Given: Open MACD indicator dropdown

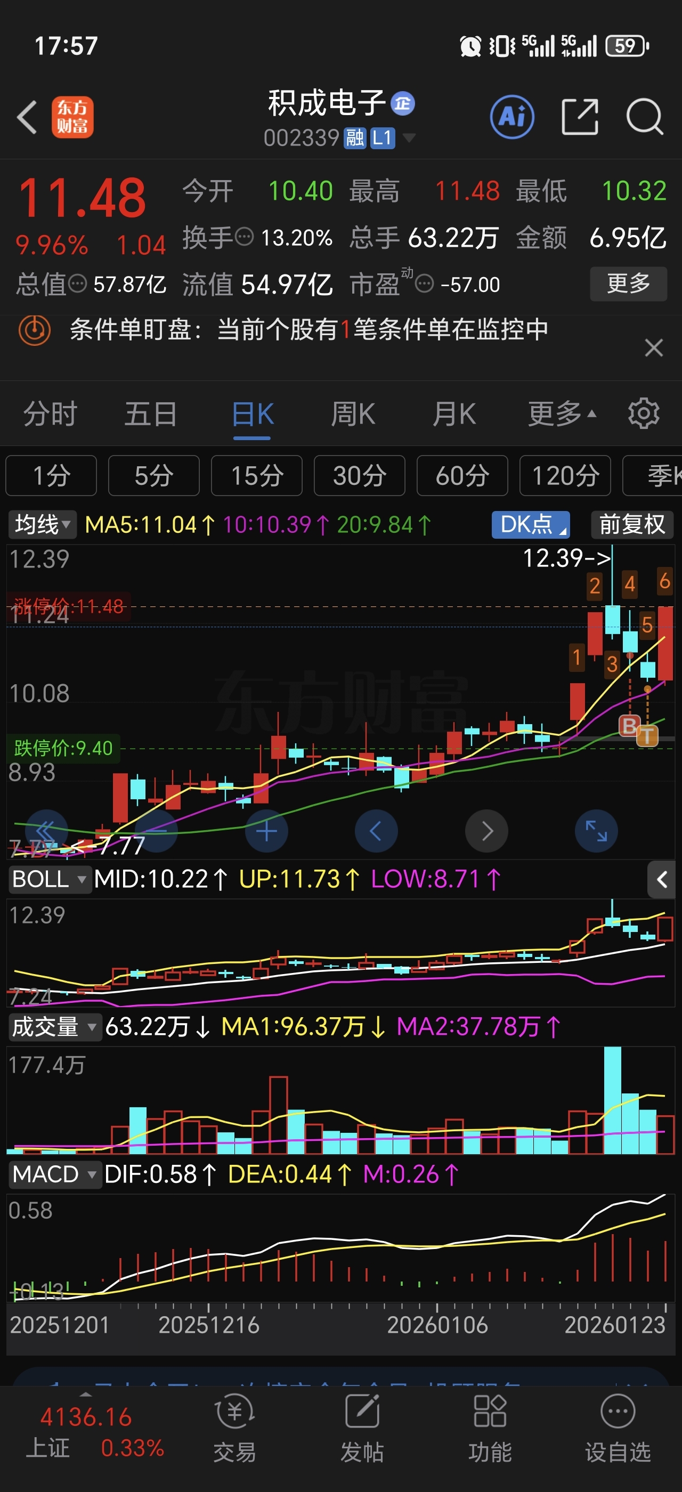Looking at the screenshot, I should pos(54,1174).
